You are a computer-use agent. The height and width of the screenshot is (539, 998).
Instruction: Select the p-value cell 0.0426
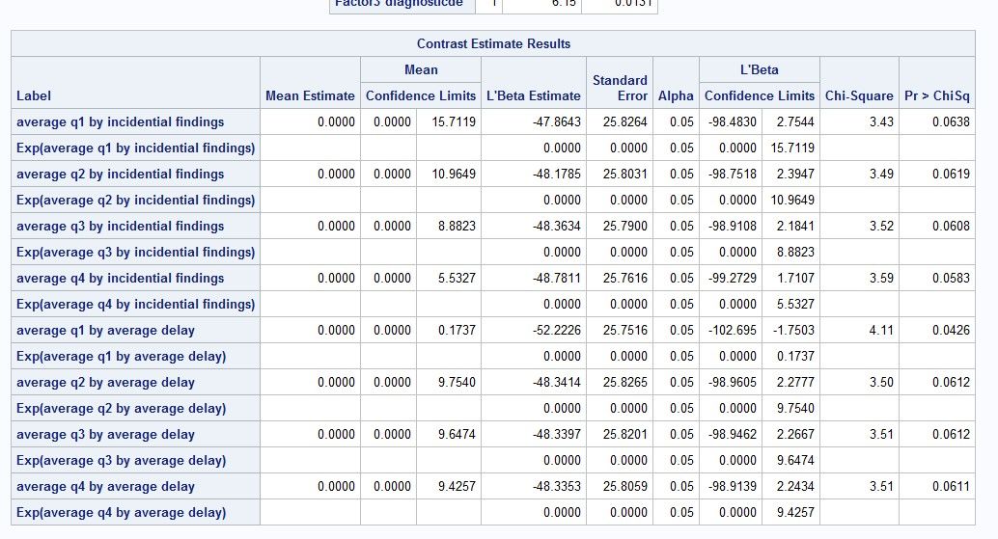click(x=951, y=330)
